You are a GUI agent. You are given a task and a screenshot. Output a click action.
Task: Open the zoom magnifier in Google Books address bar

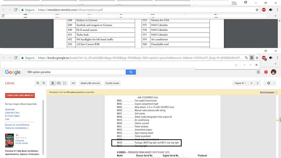[246, 58]
